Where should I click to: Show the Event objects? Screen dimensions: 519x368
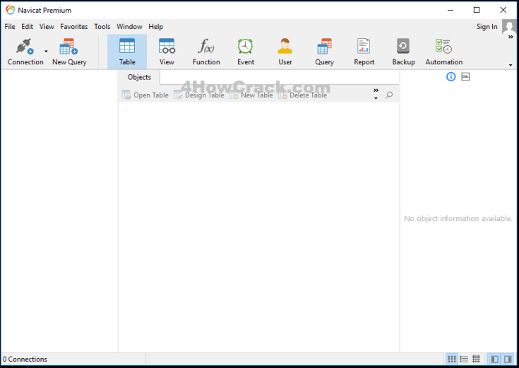(246, 52)
